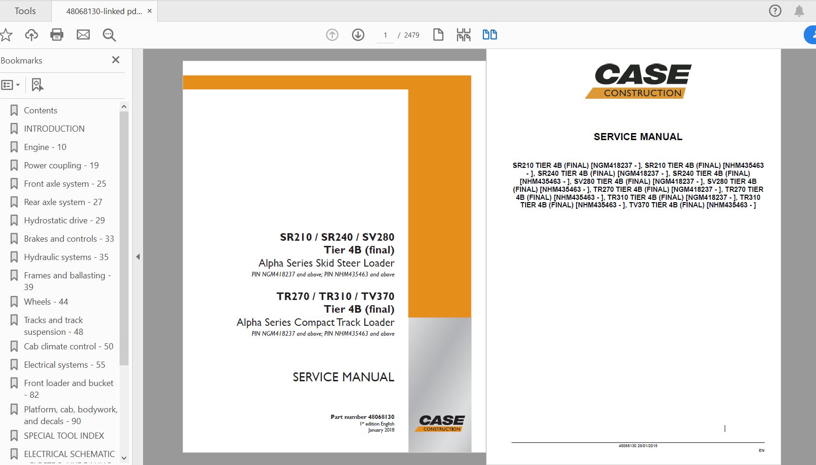Go to Brakes and controls - 33 bookmark
The height and width of the screenshot is (465, 816).
[x=69, y=239]
